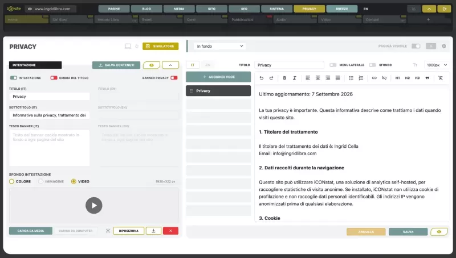Viewport: 456px width, 258px height.
Task: Click the logout icon in top bar
Action: [x=445, y=9]
